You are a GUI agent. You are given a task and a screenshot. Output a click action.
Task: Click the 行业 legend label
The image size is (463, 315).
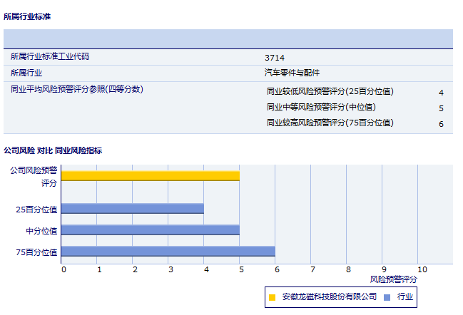click(405, 296)
